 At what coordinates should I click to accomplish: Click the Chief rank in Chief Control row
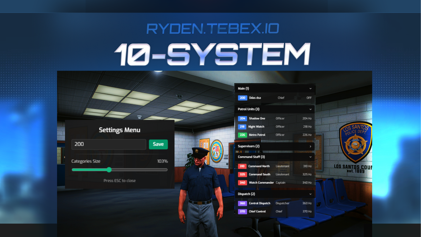point(279,212)
